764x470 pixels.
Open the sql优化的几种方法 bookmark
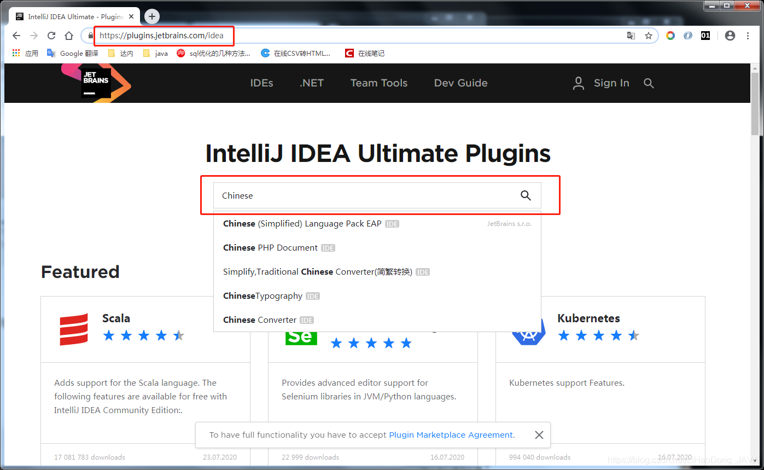213,53
